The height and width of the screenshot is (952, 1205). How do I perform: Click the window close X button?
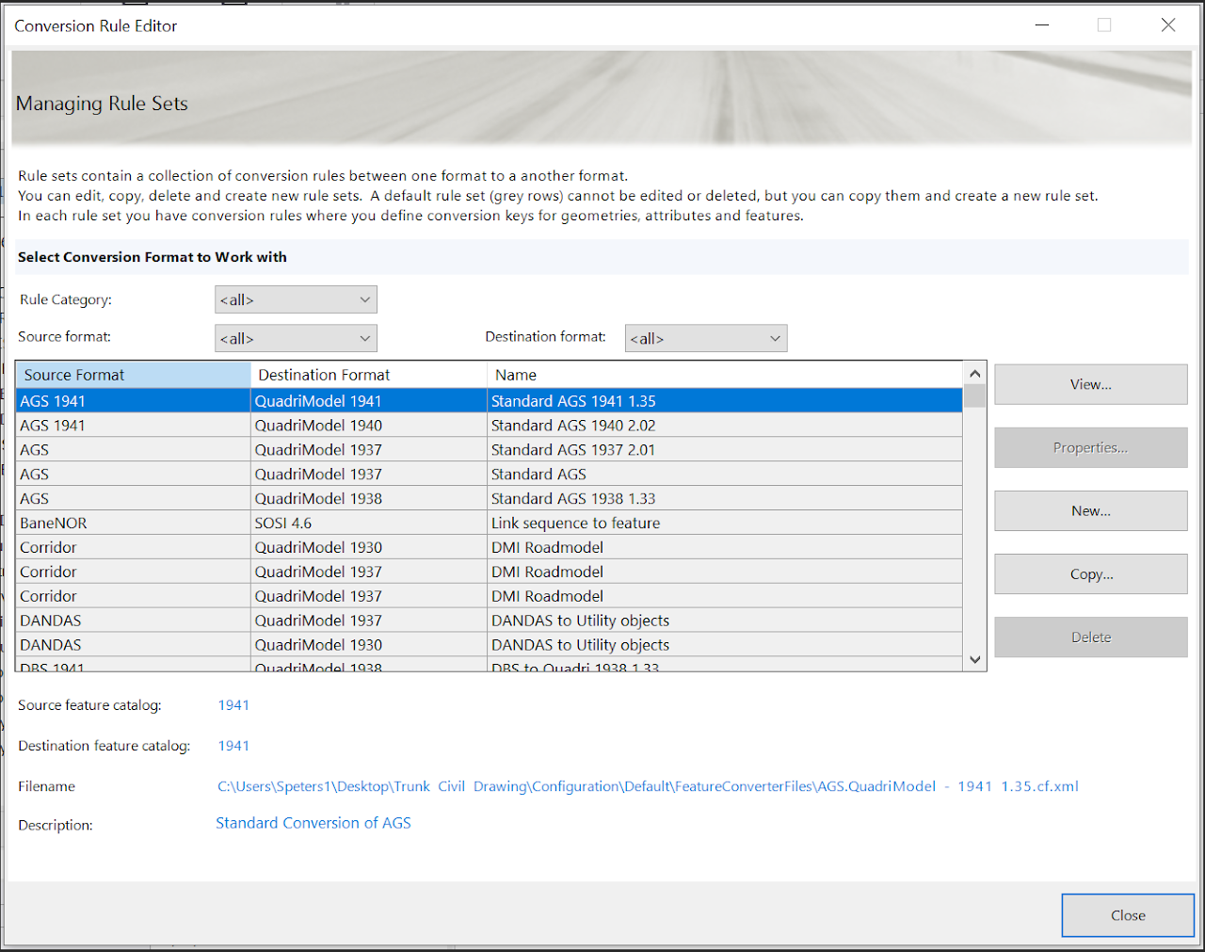(x=1168, y=25)
